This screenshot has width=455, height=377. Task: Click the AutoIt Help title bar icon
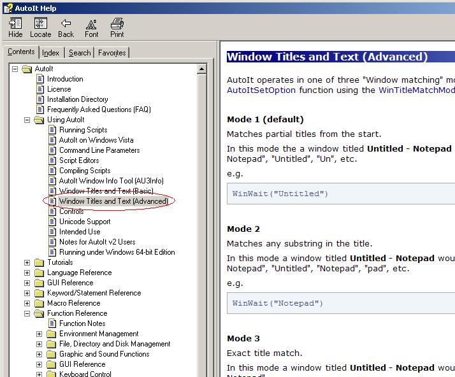8,8
